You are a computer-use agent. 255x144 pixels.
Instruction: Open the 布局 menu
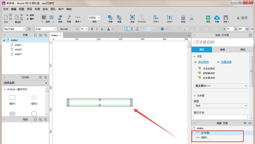point(37,9)
